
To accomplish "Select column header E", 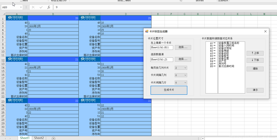I will tap(158, 14).
